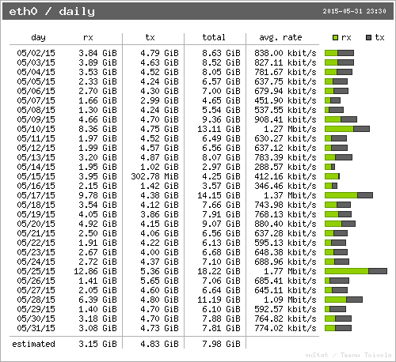
Task: Click the 'avg. rate' column header
Action: (x=280, y=38)
